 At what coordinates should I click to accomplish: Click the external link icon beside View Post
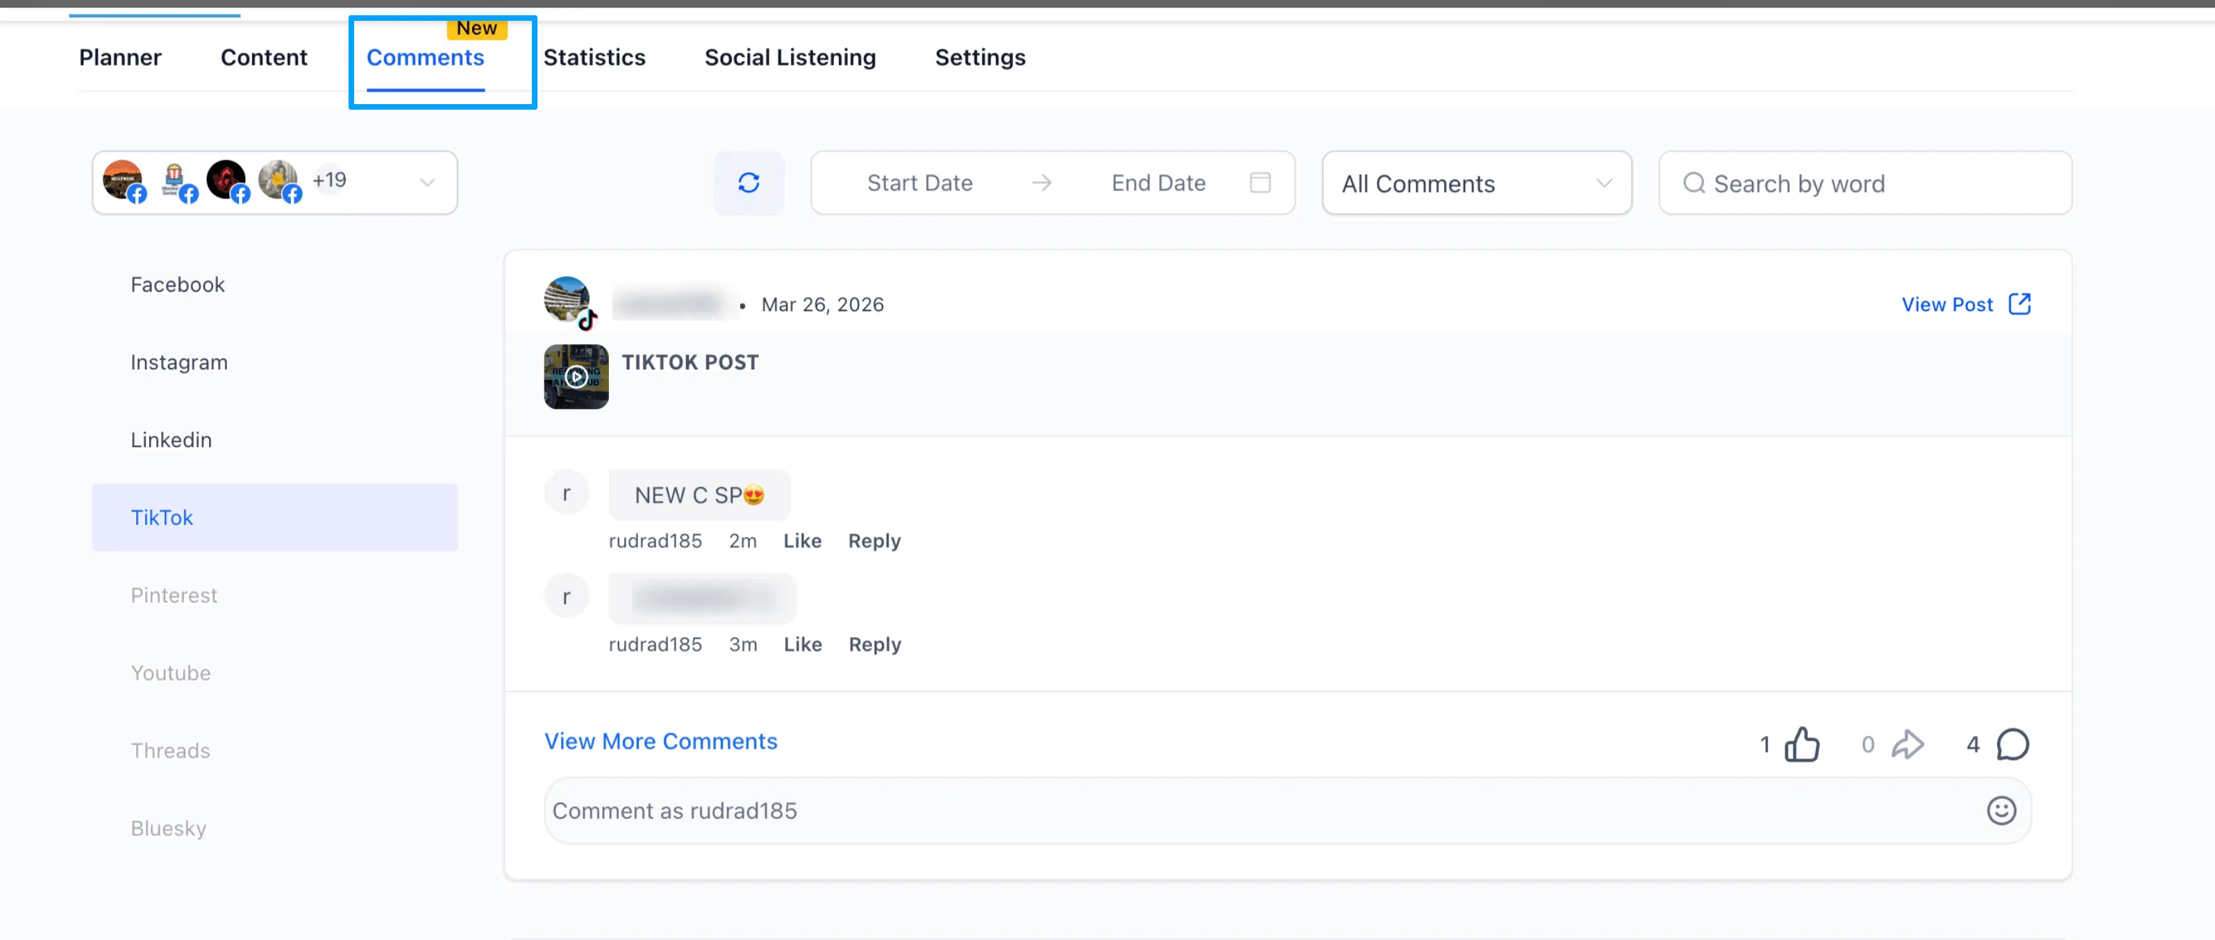point(2019,303)
